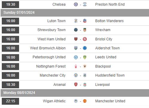Open the Huddersfield Town team link
Screen dimensions: 149x108
click(x=110, y=75)
